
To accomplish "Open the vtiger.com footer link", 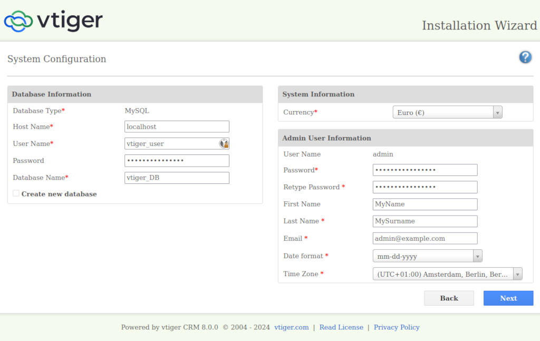I will pyautogui.click(x=291, y=327).
